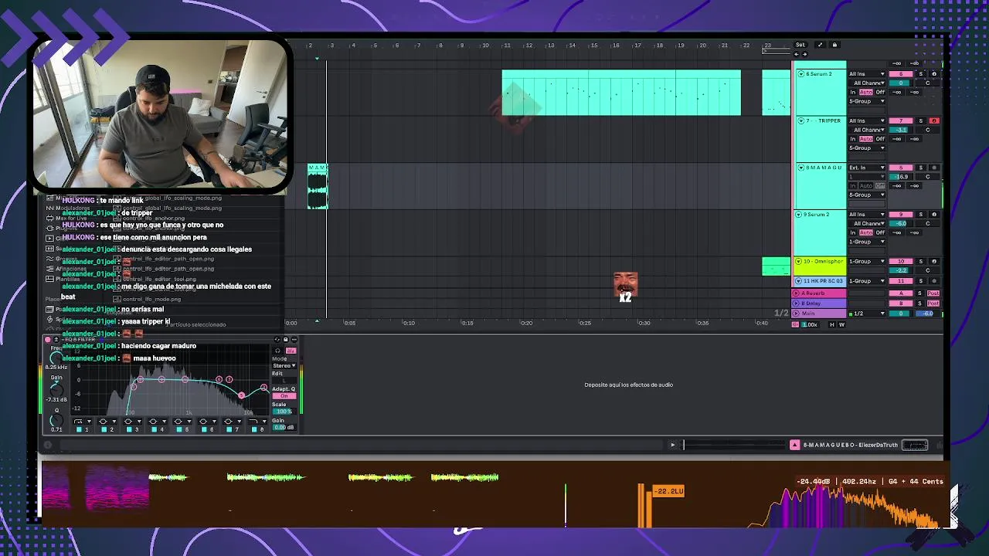Unfold the 11 HK PR SC 03 track
The image size is (989, 556).
coord(798,281)
